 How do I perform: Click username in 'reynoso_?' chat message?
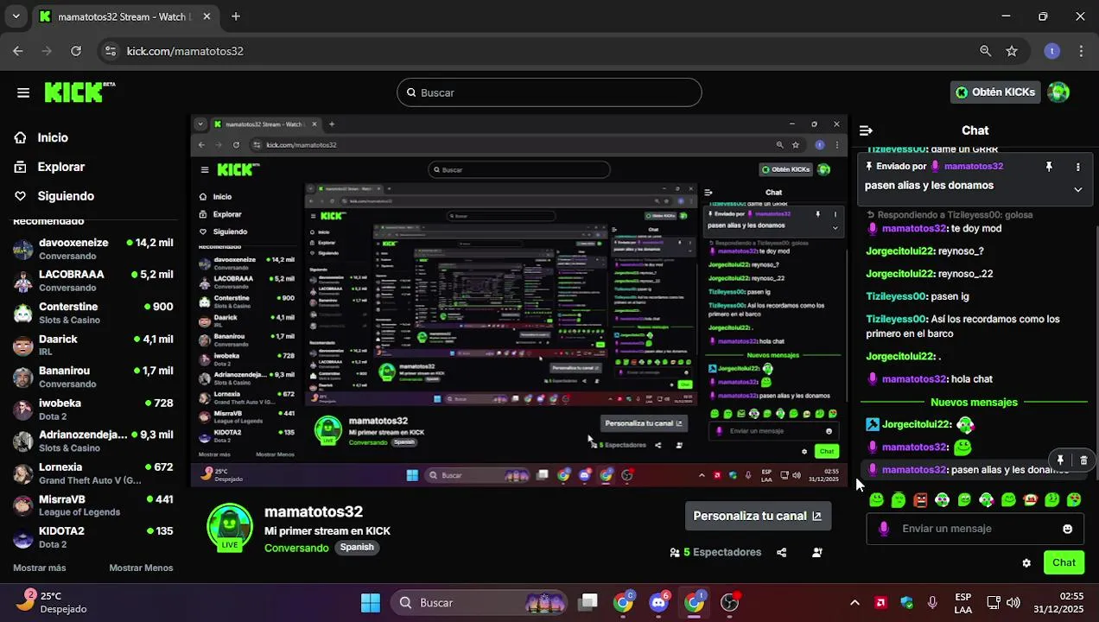coord(900,251)
